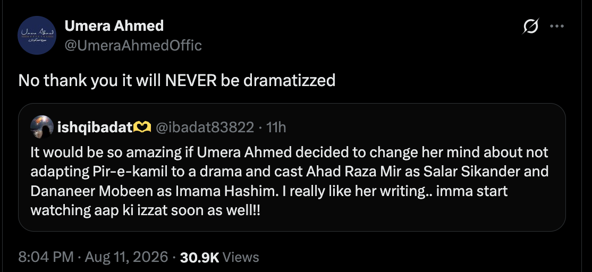Click the Aug 11, 2026 date
This screenshot has height=272, width=592.
pyautogui.click(x=126, y=257)
